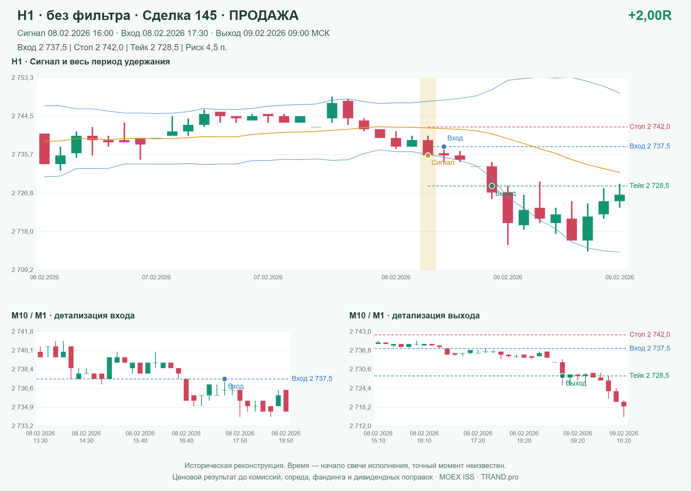Click the line starting Сигнал 08.02.2026 16:00
This screenshot has height=491, width=691.
click(173, 33)
